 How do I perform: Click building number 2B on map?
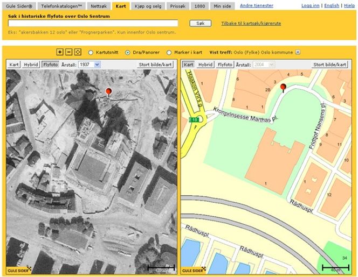pyautogui.click(x=268, y=90)
